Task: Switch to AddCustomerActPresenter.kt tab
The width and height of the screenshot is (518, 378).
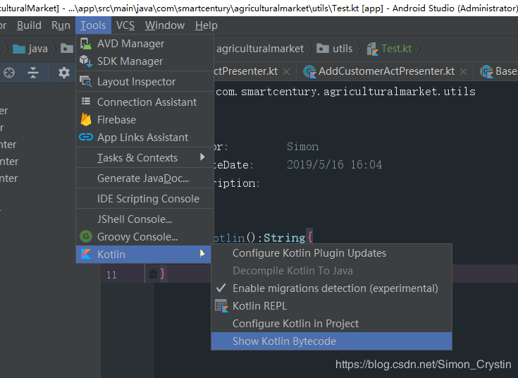Action: pos(386,71)
